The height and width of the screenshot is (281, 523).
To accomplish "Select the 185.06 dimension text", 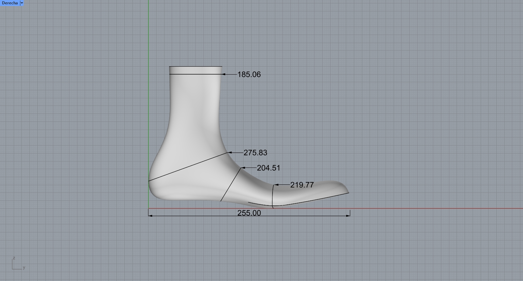I will tap(249, 75).
